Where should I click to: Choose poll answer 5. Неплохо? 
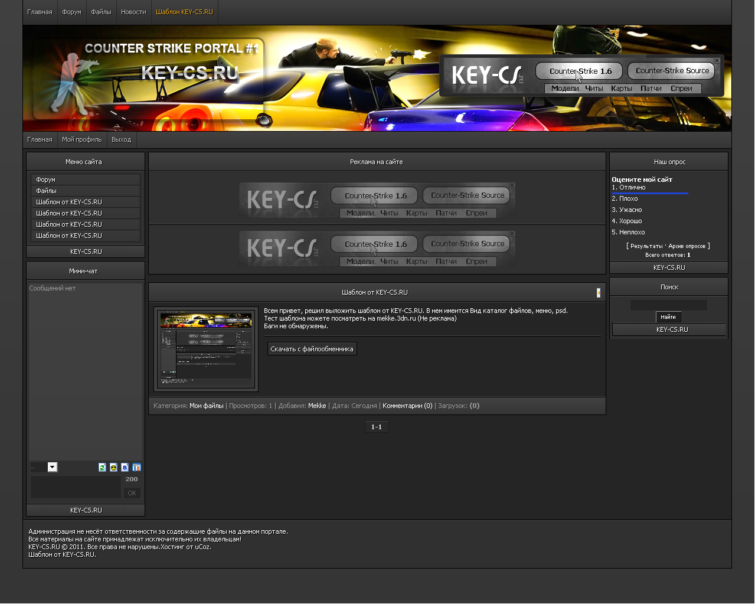tap(628, 233)
